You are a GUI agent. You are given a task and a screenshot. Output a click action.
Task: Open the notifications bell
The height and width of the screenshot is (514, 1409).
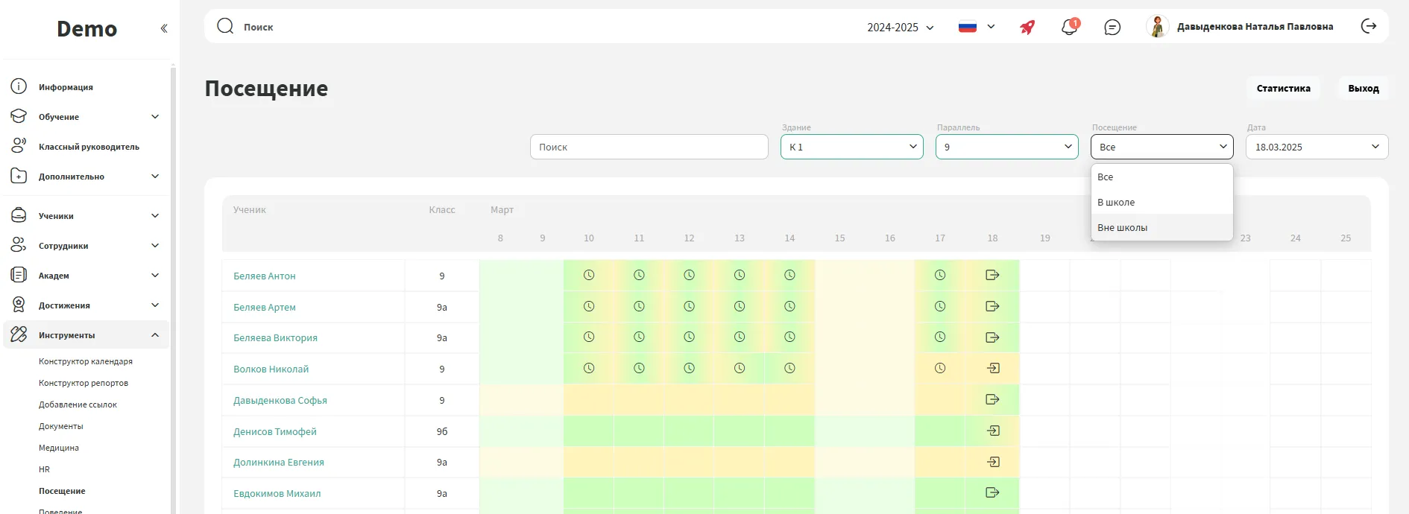click(x=1069, y=28)
